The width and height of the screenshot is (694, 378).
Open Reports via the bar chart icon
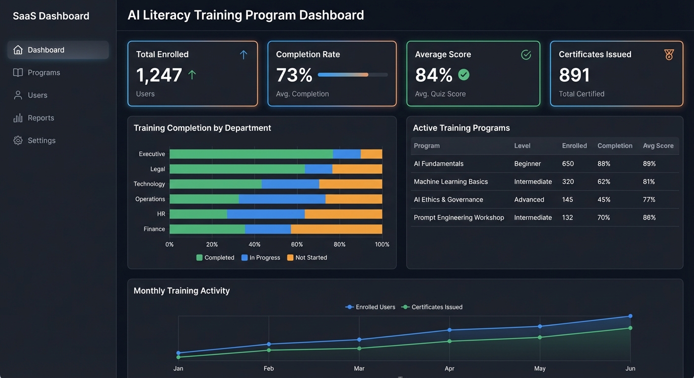point(18,117)
